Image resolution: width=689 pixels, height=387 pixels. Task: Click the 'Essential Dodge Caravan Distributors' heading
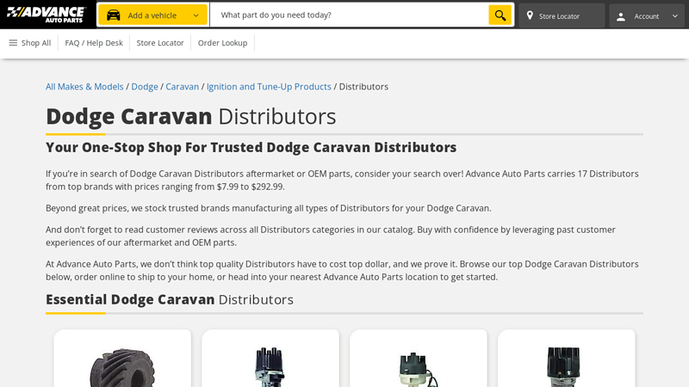tap(169, 299)
